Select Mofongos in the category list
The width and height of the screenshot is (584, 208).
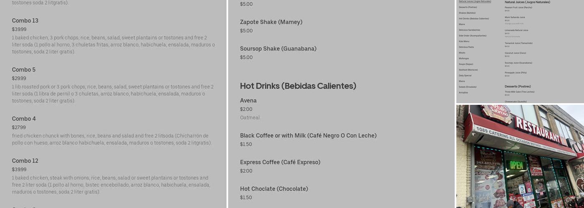(x=464, y=58)
